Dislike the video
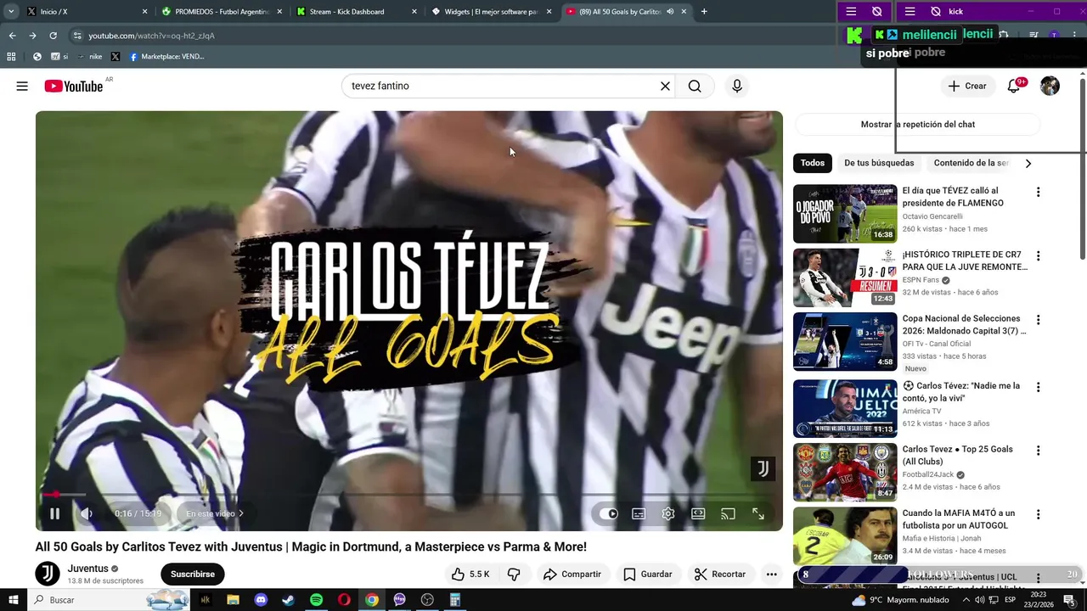Screen dimensions: 1087x611 tap(514, 575)
